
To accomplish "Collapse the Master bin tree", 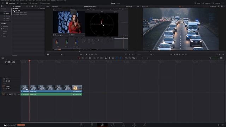I will 1,9.
